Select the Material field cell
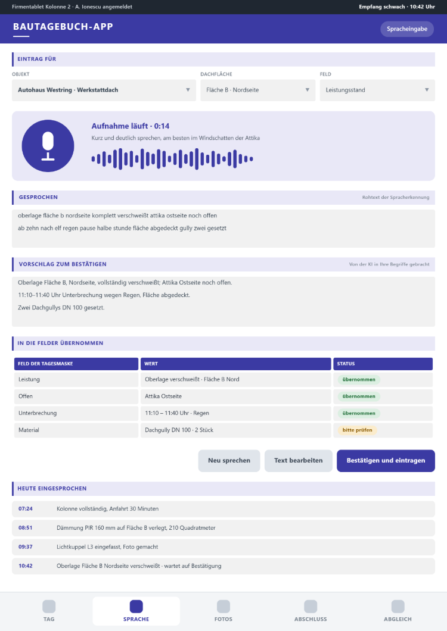Viewport: 447px width, 631px height. [x=76, y=430]
